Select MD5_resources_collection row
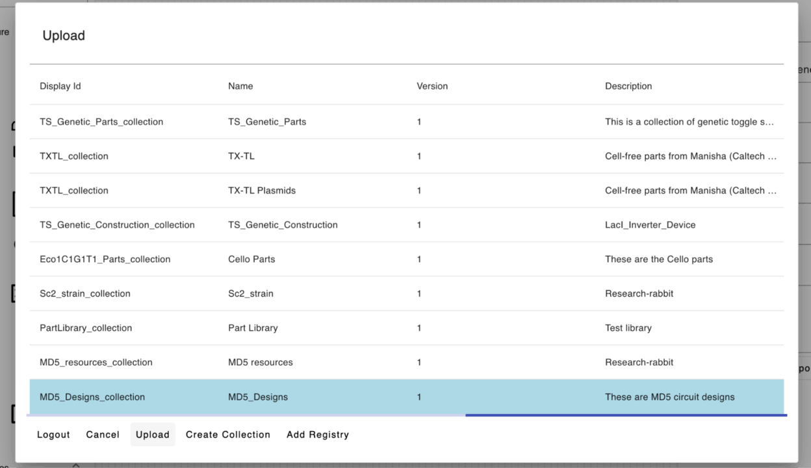The height and width of the screenshot is (468, 811). point(407,363)
